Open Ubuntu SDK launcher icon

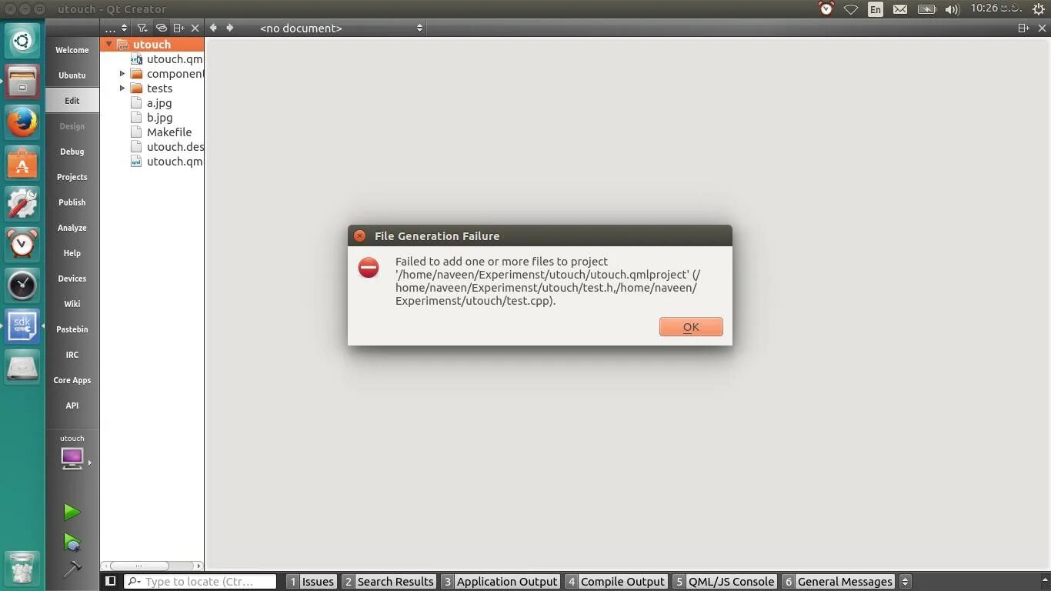tap(22, 327)
